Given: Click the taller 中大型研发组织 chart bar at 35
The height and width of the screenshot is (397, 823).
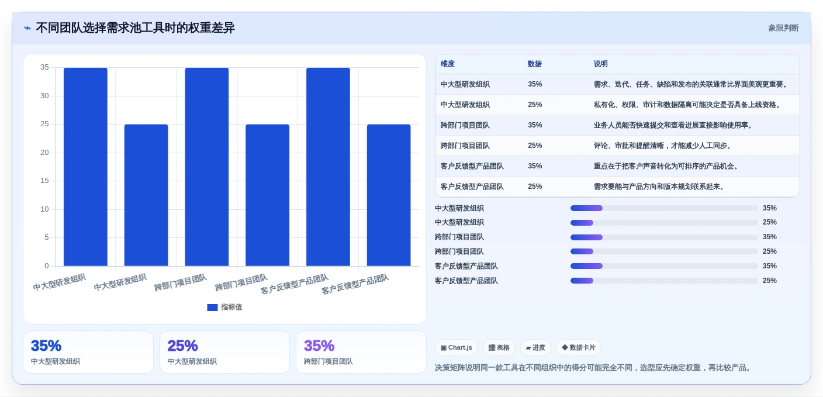Looking at the screenshot, I should (85, 167).
